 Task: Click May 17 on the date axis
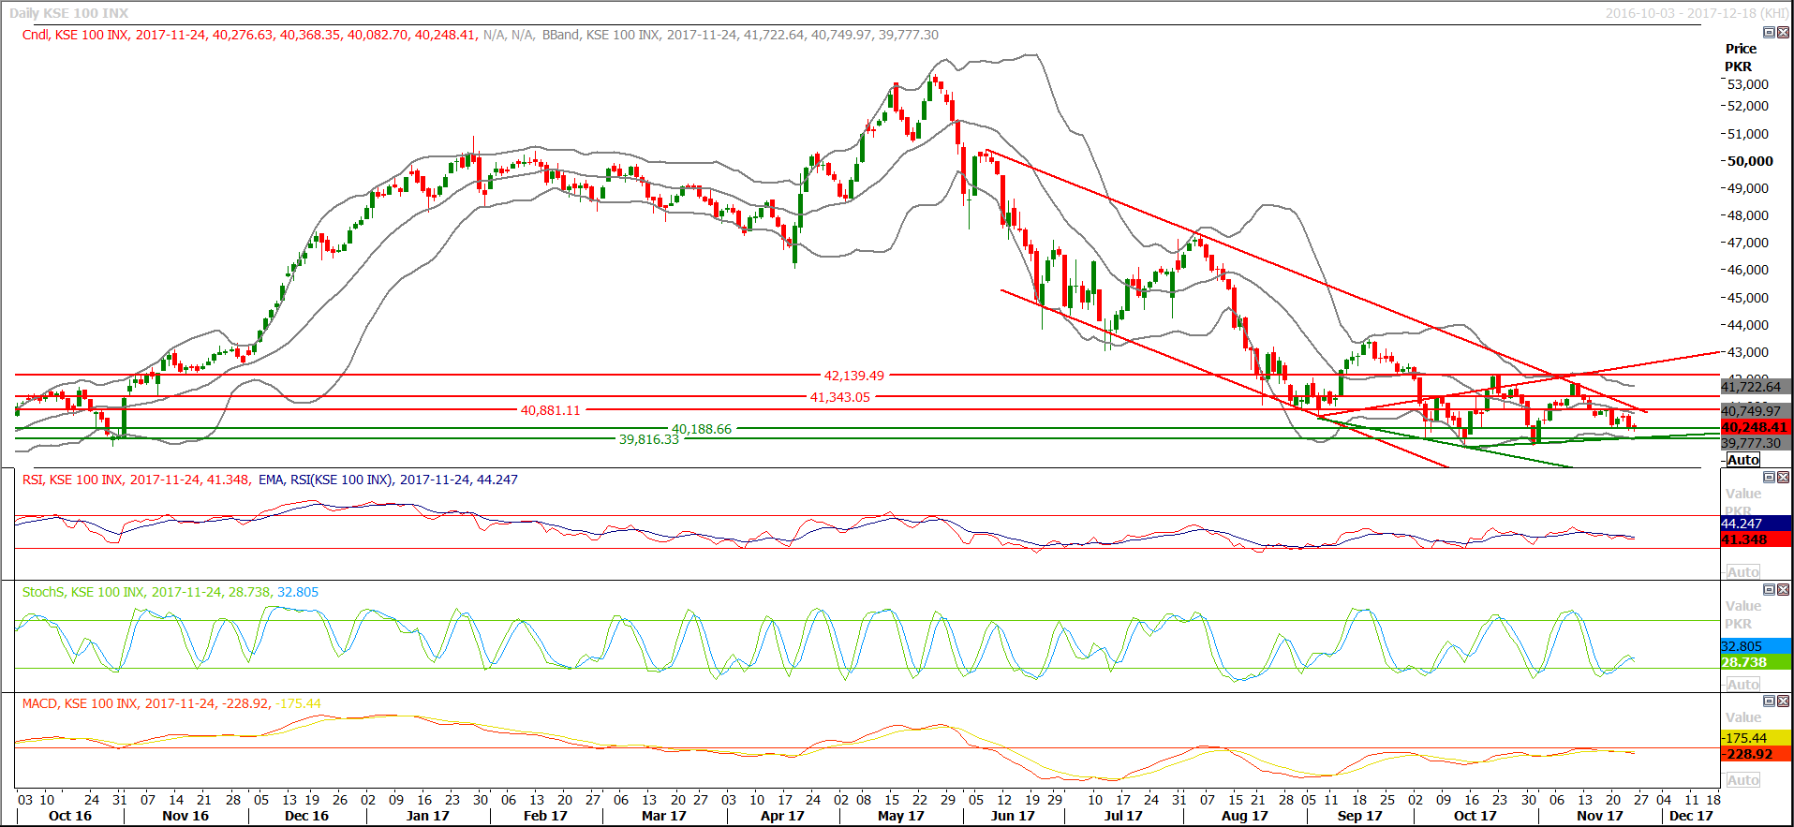click(x=900, y=816)
